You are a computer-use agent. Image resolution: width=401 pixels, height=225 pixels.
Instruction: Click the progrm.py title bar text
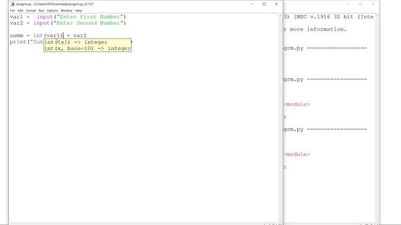pyautogui.click(x=55, y=4)
